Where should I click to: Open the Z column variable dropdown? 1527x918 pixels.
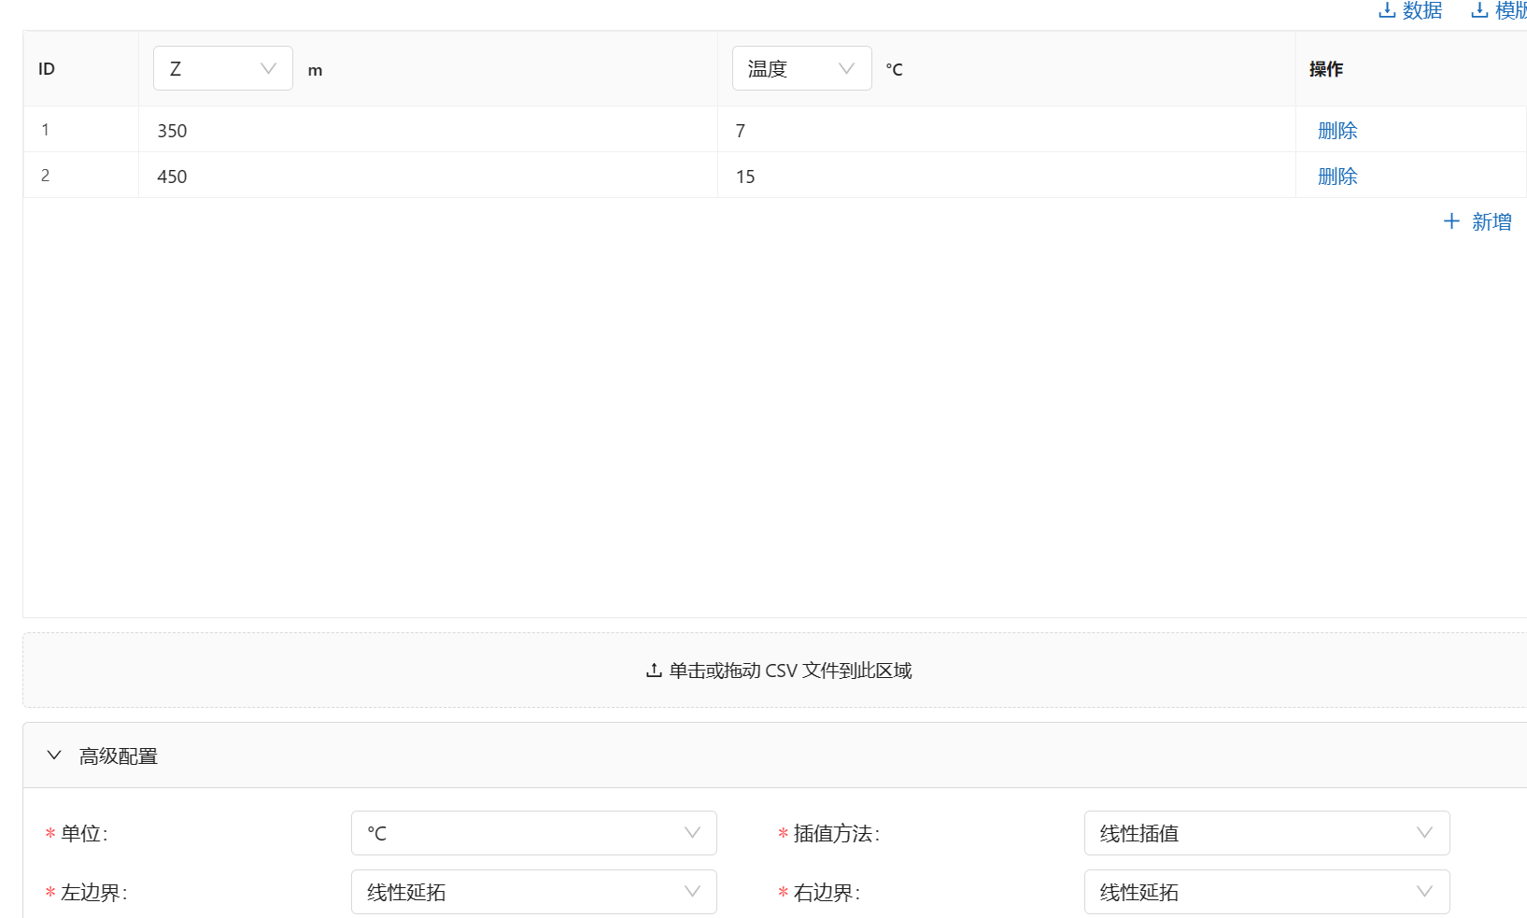point(223,68)
